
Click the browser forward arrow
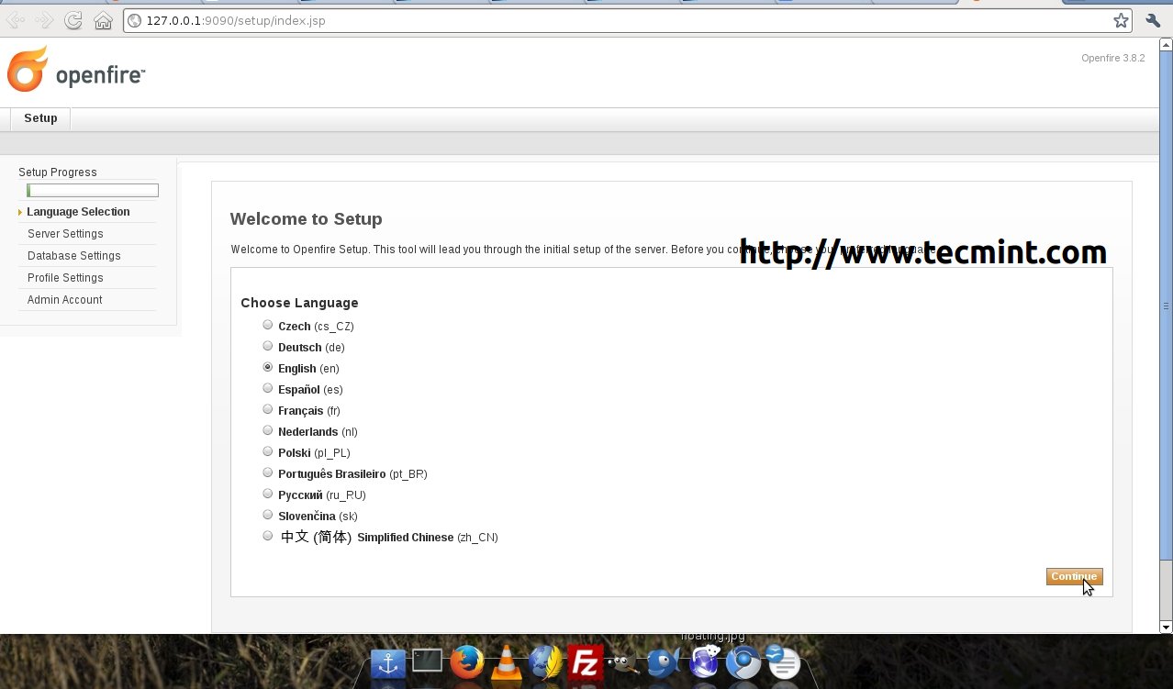[x=44, y=20]
